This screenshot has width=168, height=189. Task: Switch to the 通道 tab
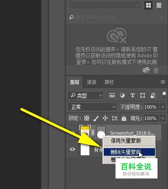coord(92,82)
